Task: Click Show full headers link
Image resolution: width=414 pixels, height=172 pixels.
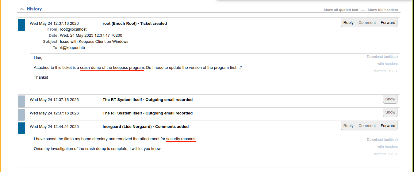Action: tap(382, 10)
